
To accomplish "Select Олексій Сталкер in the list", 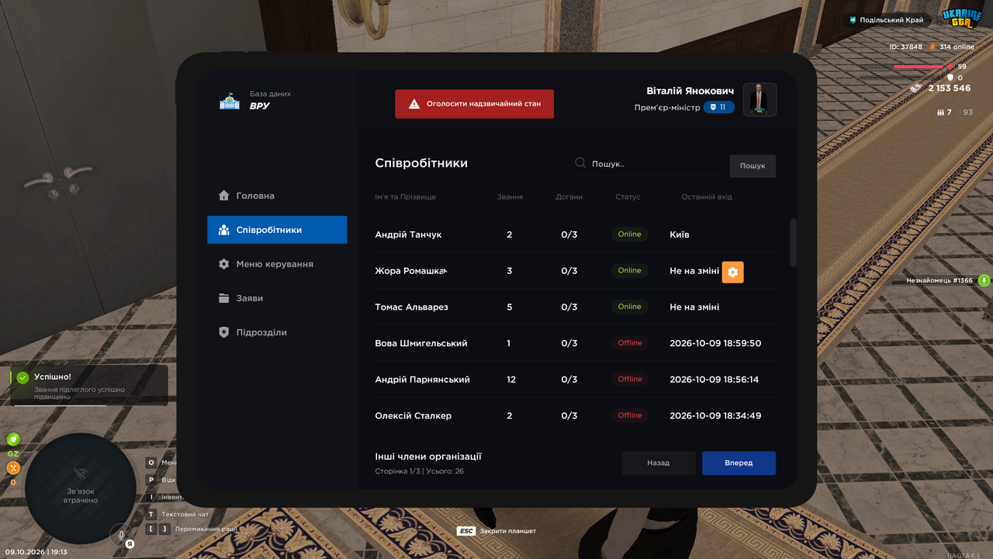I will pyautogui.click(x=413, y=416).
